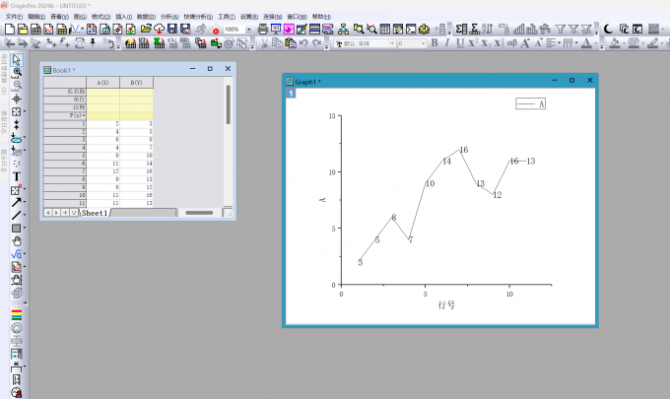The height and width of the screenshot is (399, 670).
Task: Expand the new graph template dropdown arrow
Action: (x=83, y=29)
